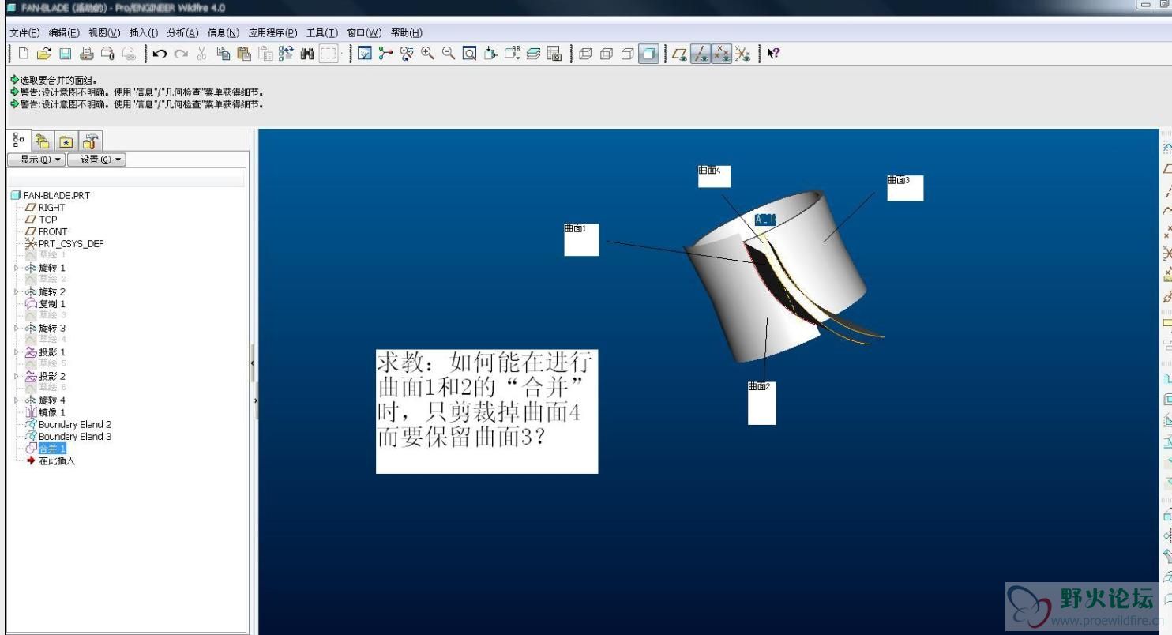The width and height of the screenshot is (1172, 635).
Task: Open the 显示(D) dropdown
Action: click(36, 160)
